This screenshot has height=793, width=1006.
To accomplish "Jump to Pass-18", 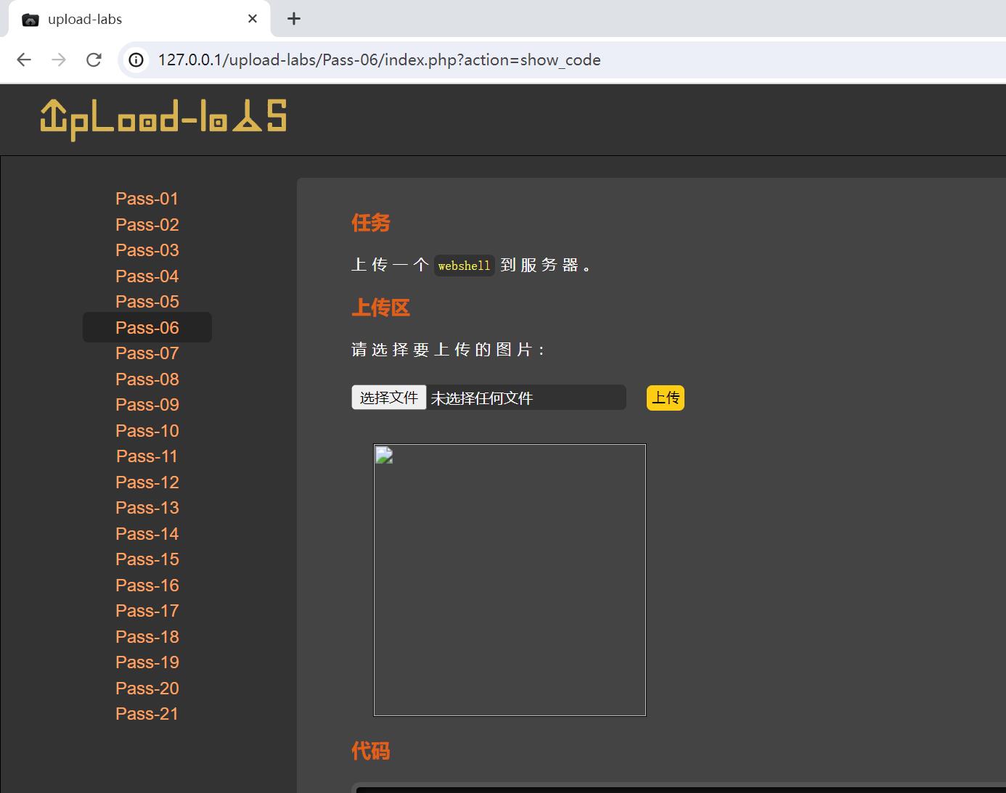I will coord(147,637).
